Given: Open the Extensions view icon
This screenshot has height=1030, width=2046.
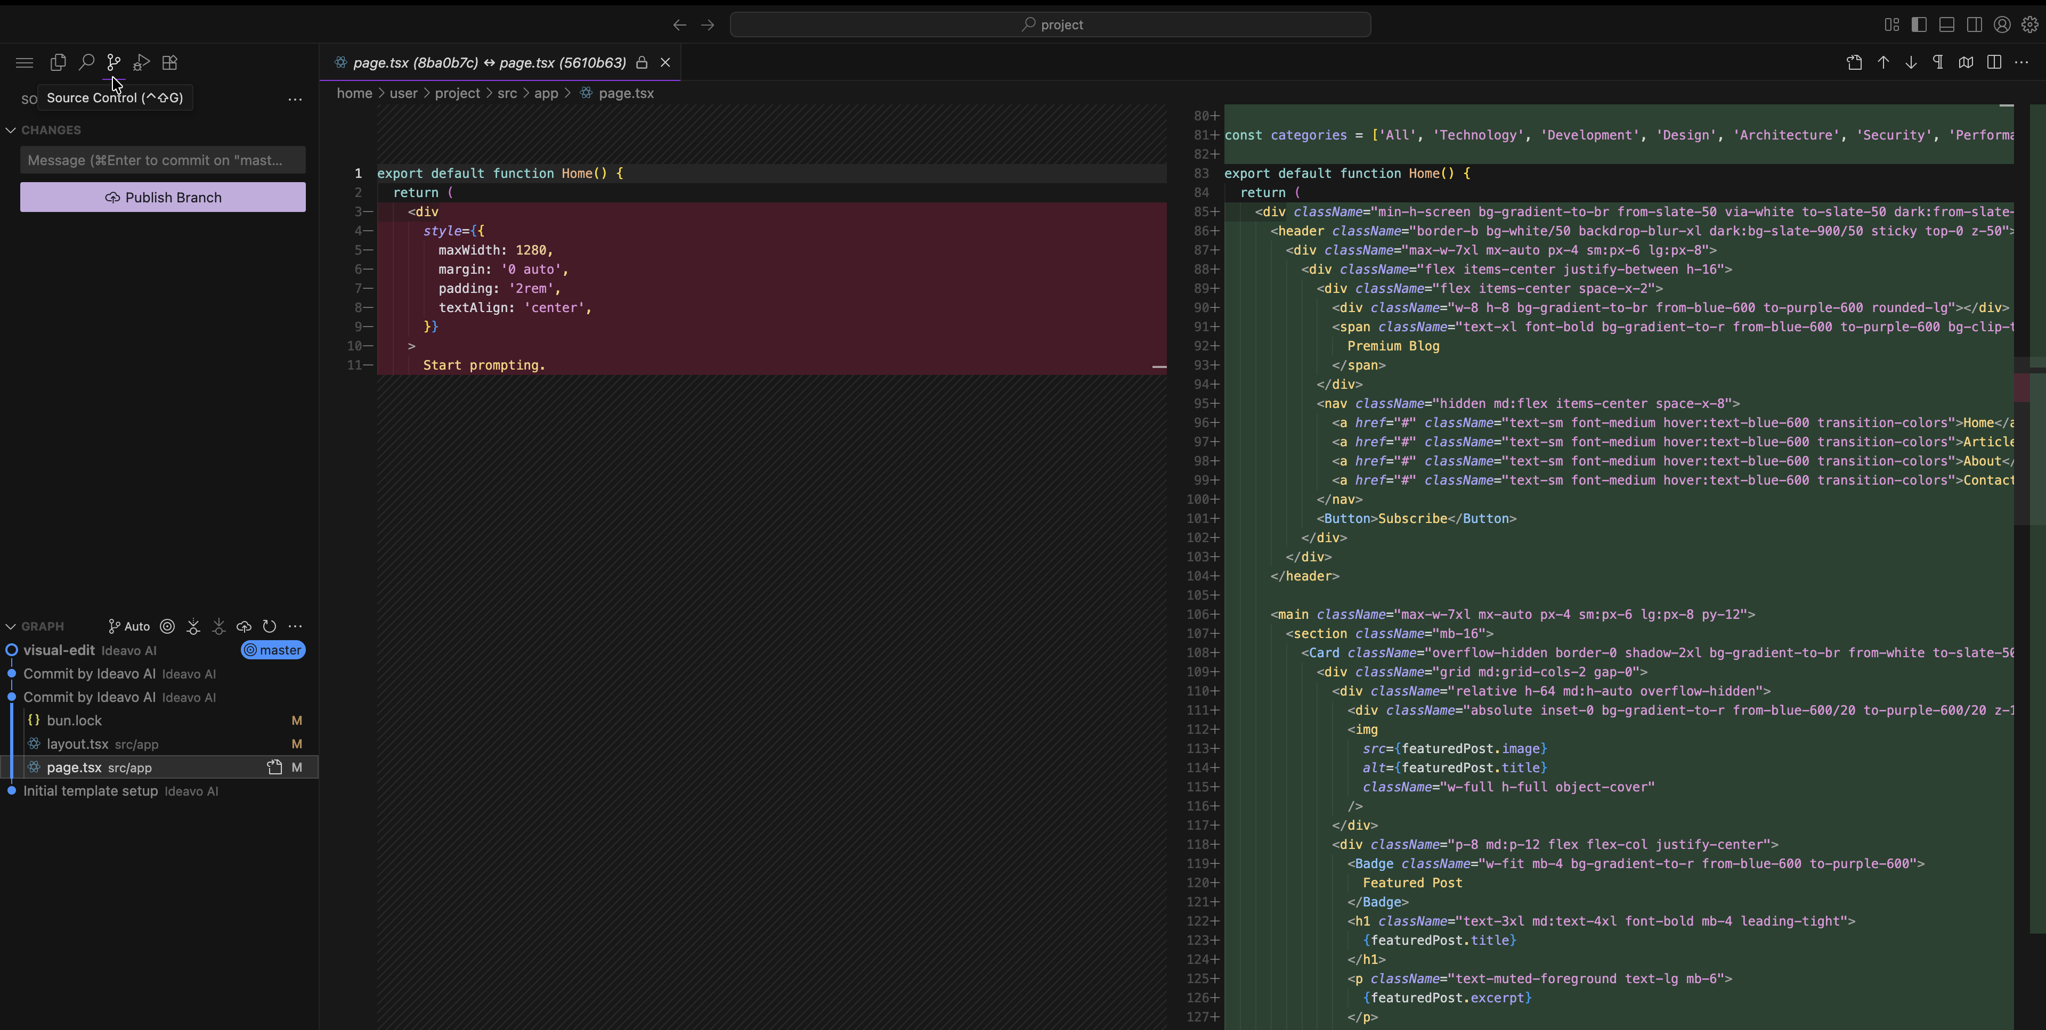Looking at the screenshot, I should pos(169,62).
